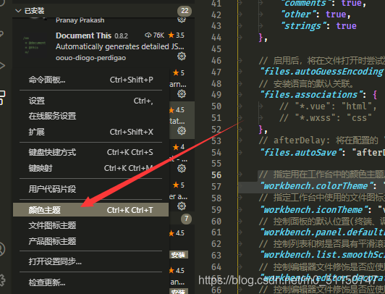Click the commented "*.wxss": "css" line
385x294 pixels.
tap(326, 118)
